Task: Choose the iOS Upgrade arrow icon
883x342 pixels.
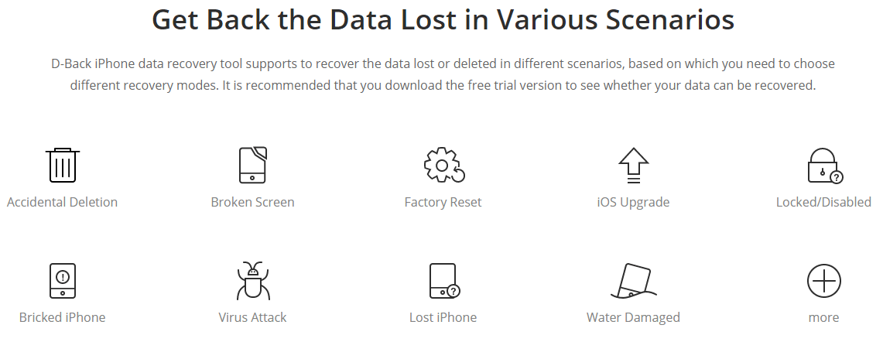Action: pos(634,166)
